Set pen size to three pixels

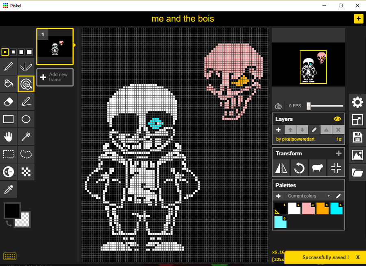click(x=21, y=52)
